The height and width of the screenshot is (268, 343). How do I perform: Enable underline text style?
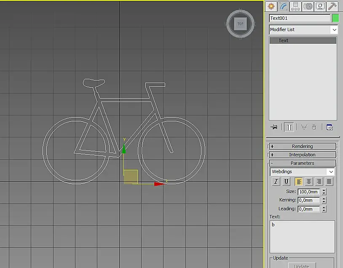(x=286, y=182)
